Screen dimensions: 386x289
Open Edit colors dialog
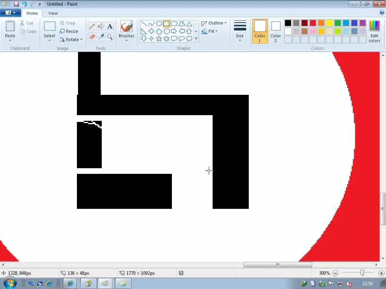[374, 32]
